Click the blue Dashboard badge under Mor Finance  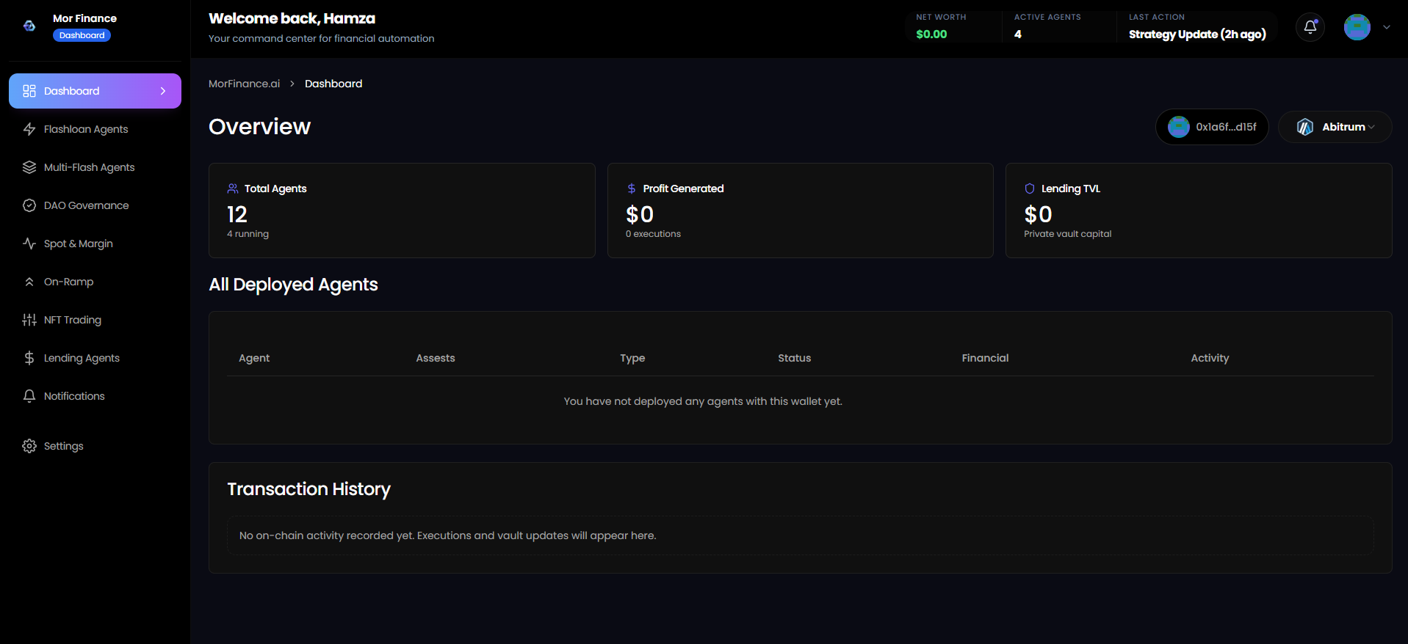(x=82, y=35)
